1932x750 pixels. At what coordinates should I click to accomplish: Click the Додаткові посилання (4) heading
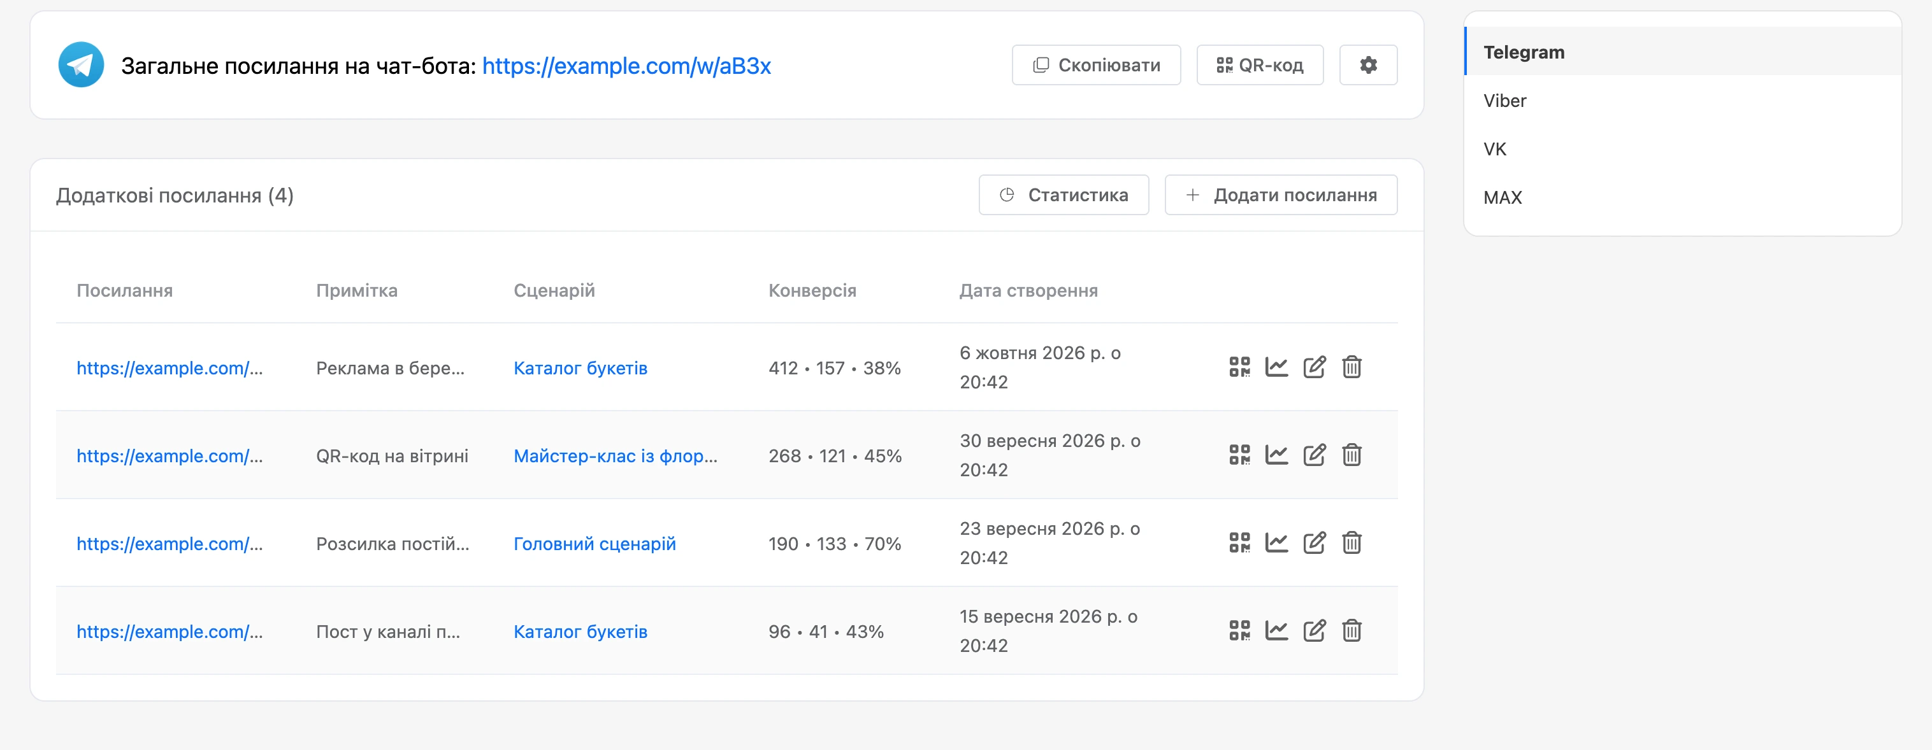click(175, 195)
